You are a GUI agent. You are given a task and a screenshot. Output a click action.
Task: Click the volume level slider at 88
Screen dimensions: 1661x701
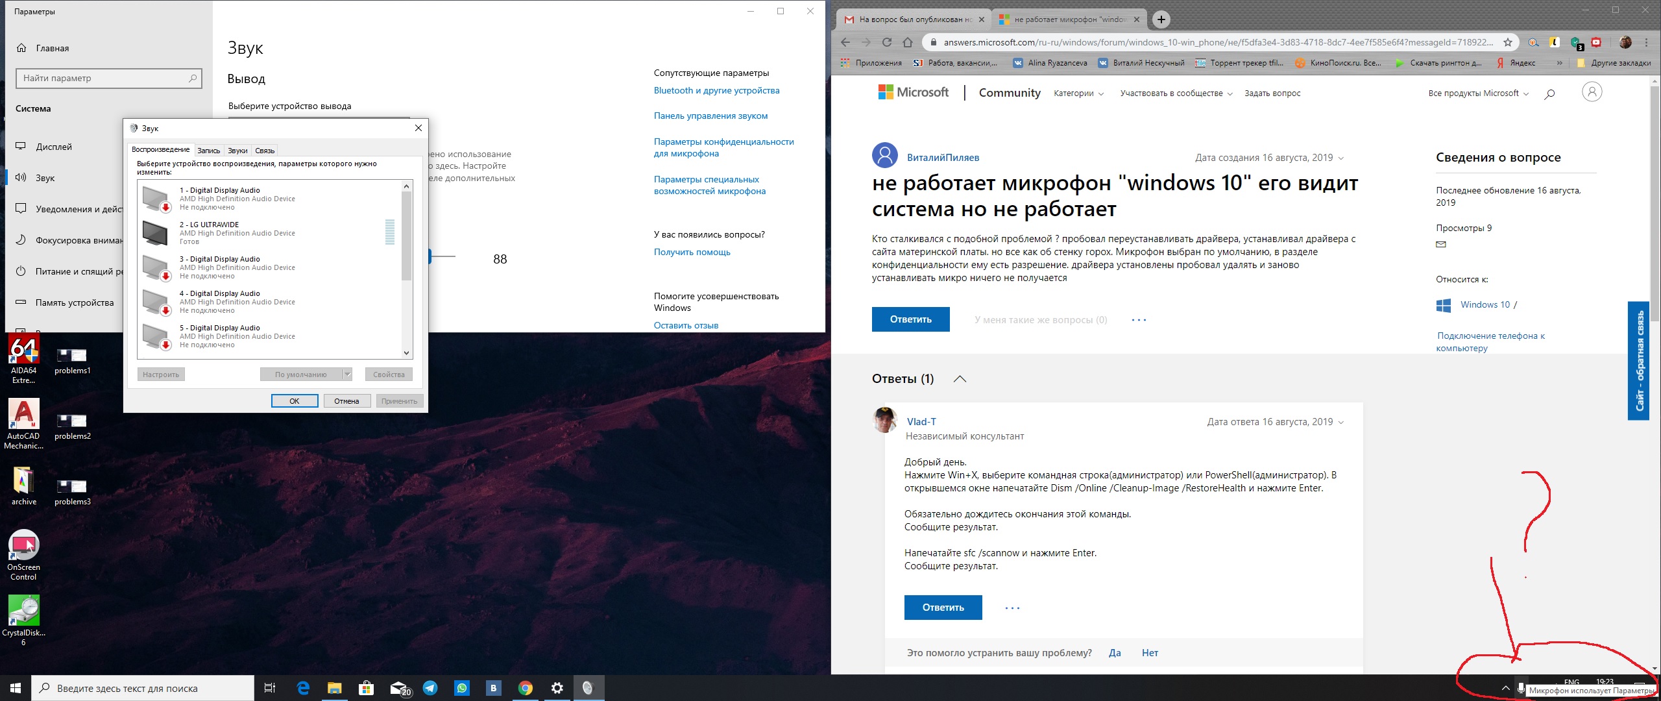[x=429, y=254]
